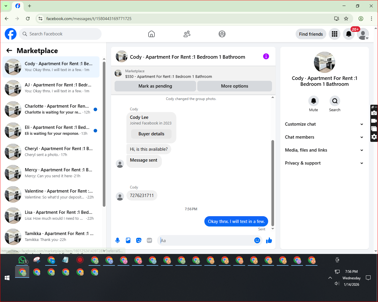Screen dimensions: 378x302
Task: Go back with the Marketplace arrow
Action: click(x=9, y=50)
